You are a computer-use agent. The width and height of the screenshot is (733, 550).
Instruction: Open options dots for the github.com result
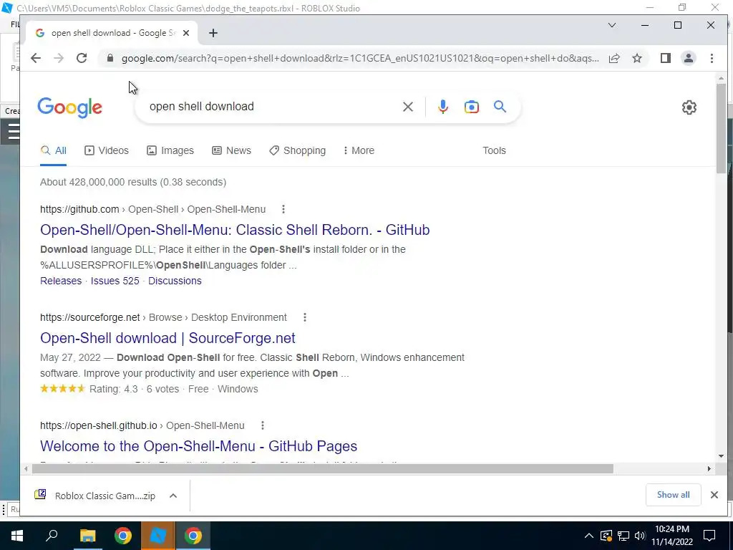pyautogui.click(x=283, y=209)
